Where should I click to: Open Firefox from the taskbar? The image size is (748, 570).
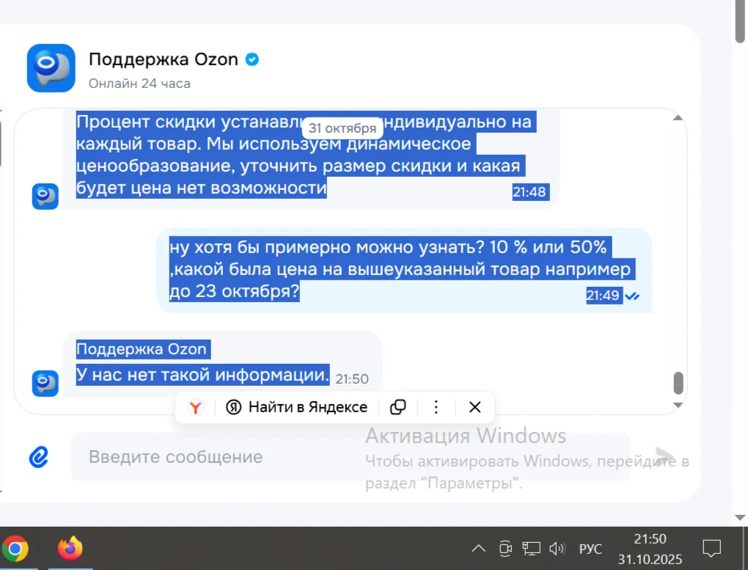(x=70, y=549)
